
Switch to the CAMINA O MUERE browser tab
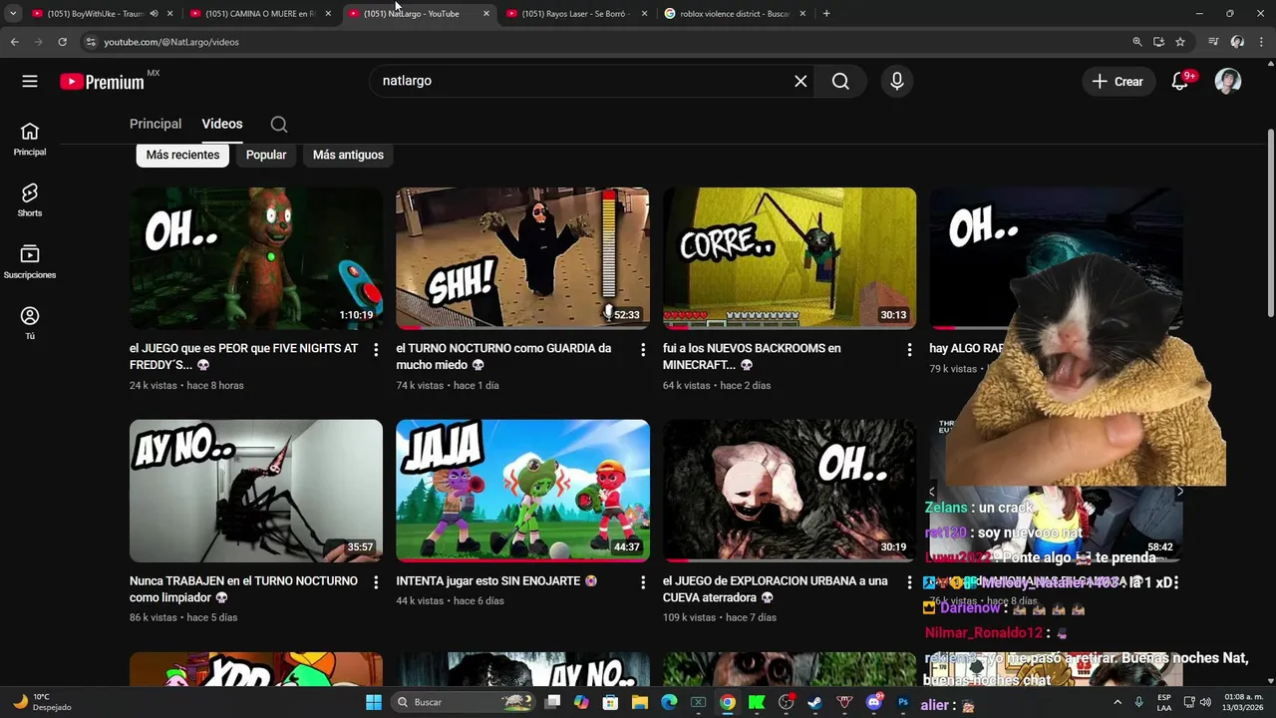pos(261,14)
